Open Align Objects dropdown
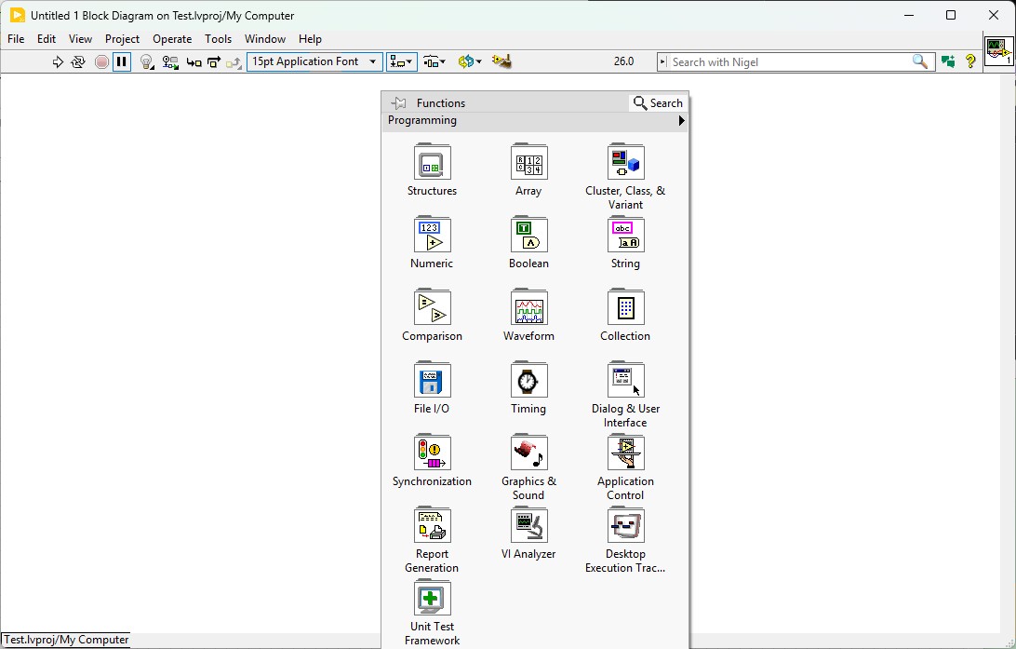1016x649 pixels. [x=401, y=61]
